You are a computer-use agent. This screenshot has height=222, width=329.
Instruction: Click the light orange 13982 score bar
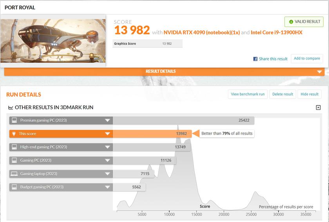point(152,134)
